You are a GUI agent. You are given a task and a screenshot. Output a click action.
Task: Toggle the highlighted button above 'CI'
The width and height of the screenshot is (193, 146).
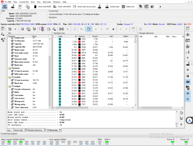[x=188, y=94]
